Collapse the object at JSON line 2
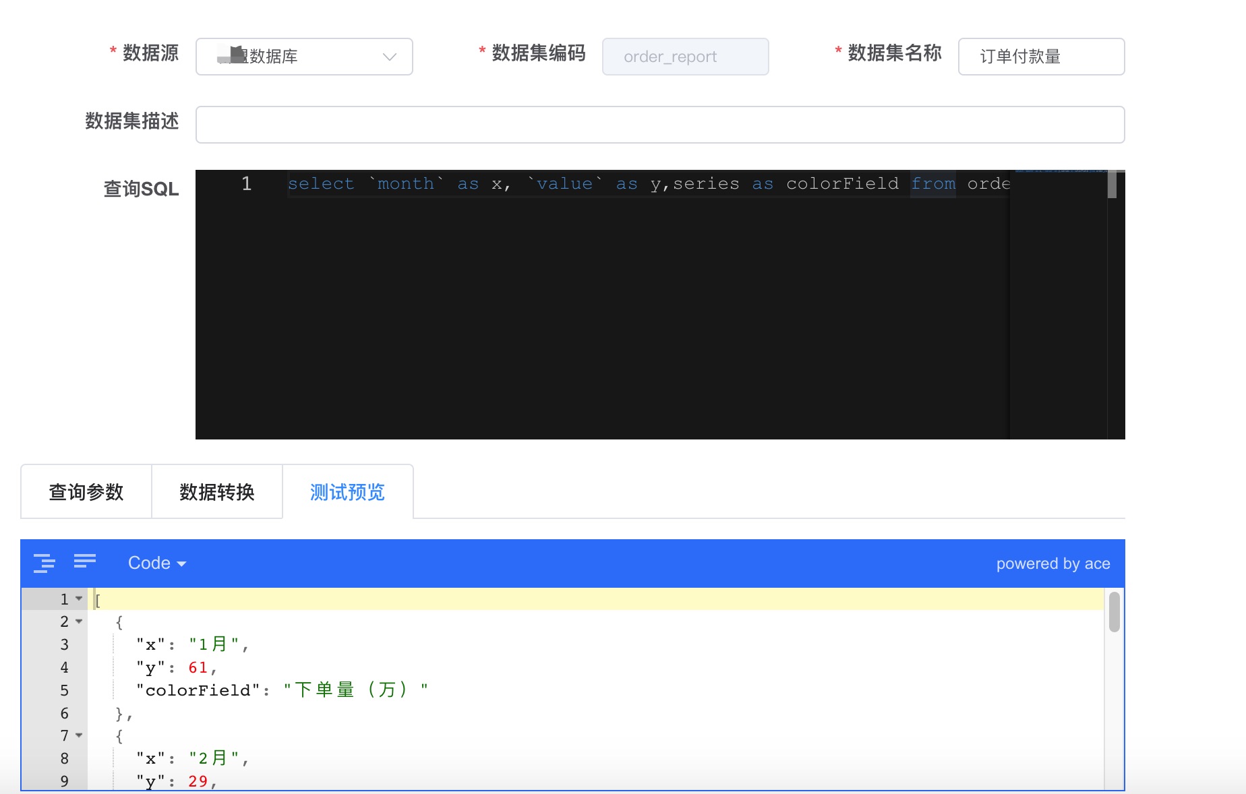Image resolution: width=1246 pixels, height=794 pixels. pyautogui.click(x=79, y=621)
